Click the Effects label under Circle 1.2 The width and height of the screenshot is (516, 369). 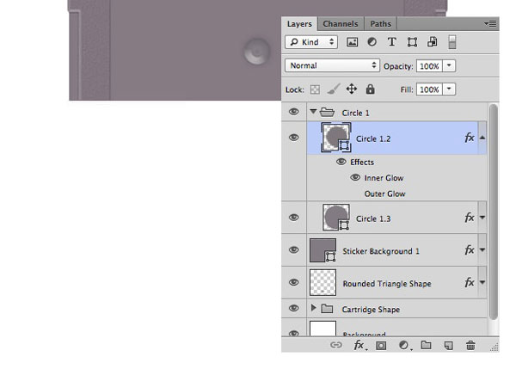[362, 162]
